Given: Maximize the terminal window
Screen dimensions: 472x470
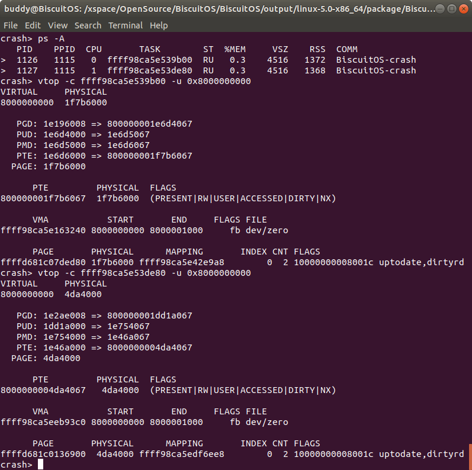Looking at the screenshot, I should coord(451,9).
